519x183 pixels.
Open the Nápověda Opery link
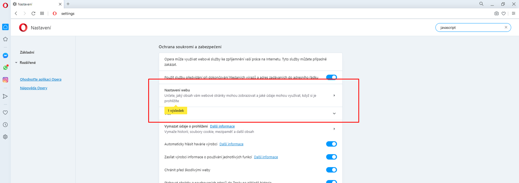pos(33,88)
